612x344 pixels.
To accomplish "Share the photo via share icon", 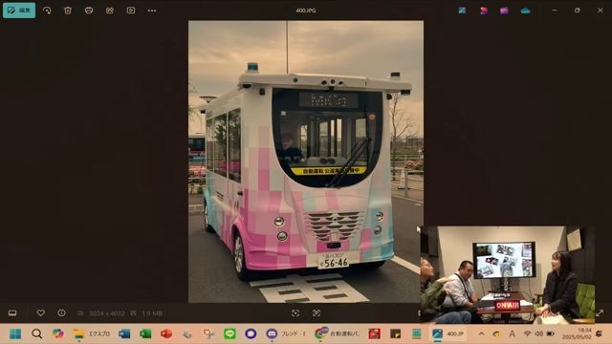I will pos(110,11).
